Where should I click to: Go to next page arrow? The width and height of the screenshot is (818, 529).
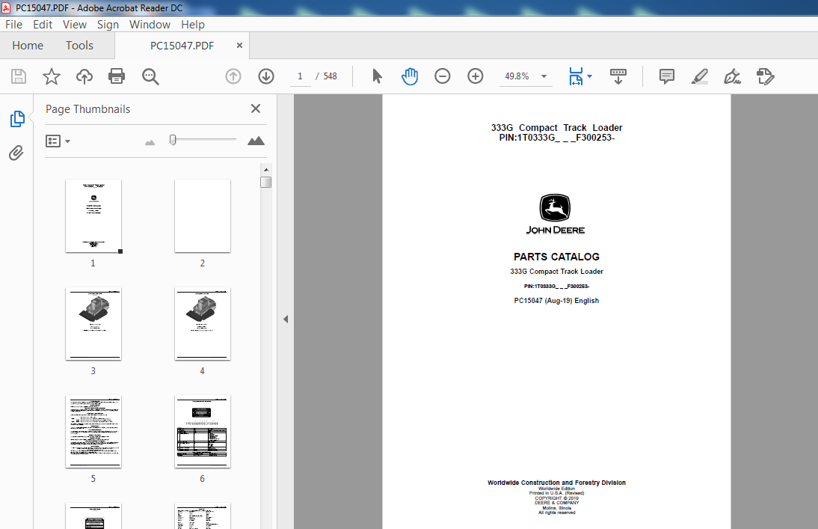(x=266, y=76)
